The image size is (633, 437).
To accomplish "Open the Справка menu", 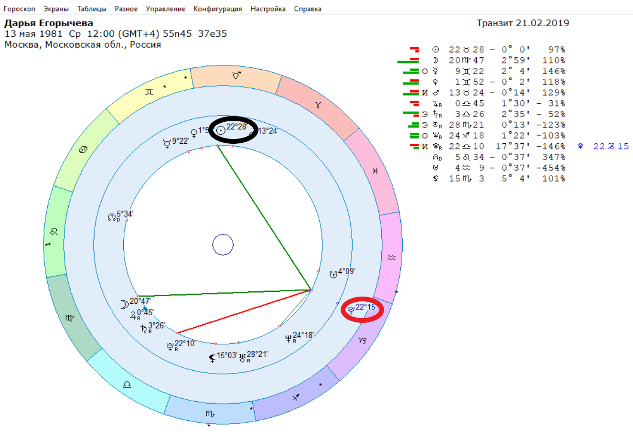I will pos(308,9).
